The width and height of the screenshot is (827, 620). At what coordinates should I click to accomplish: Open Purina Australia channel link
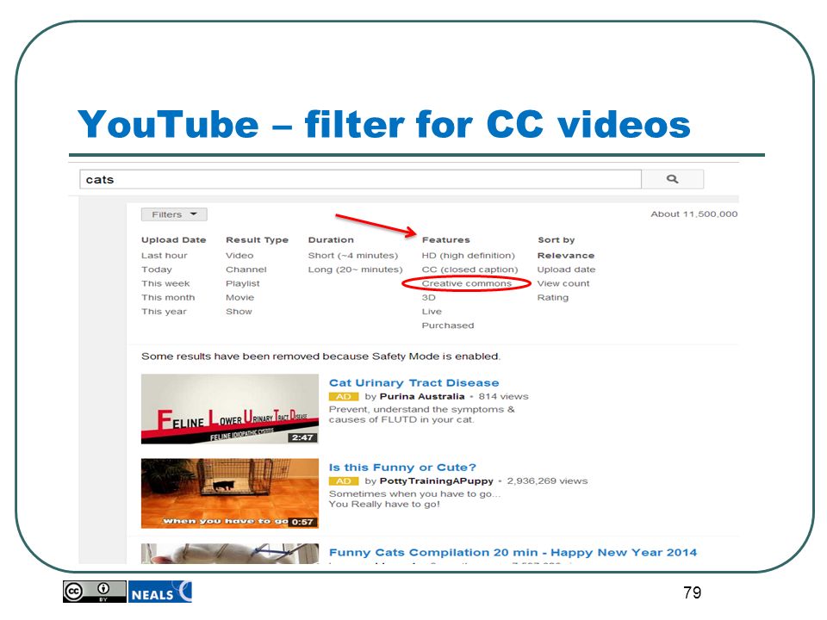422,396
